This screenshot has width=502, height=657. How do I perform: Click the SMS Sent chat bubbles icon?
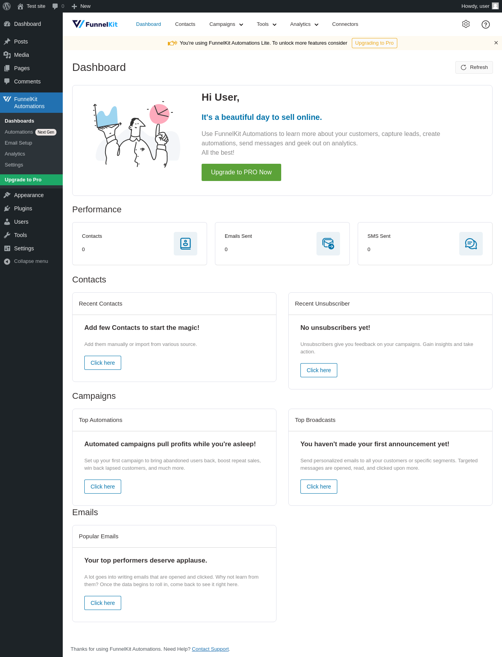[471, 244]
